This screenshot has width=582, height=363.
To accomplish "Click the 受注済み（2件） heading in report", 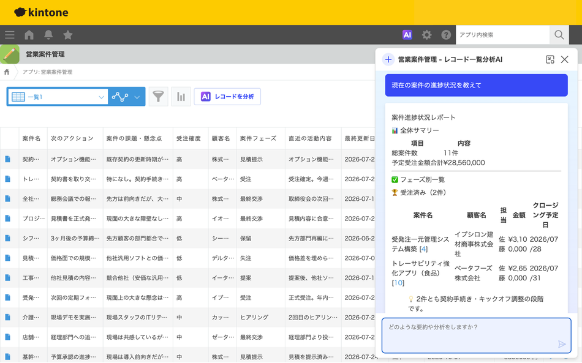I will point(419,192).
